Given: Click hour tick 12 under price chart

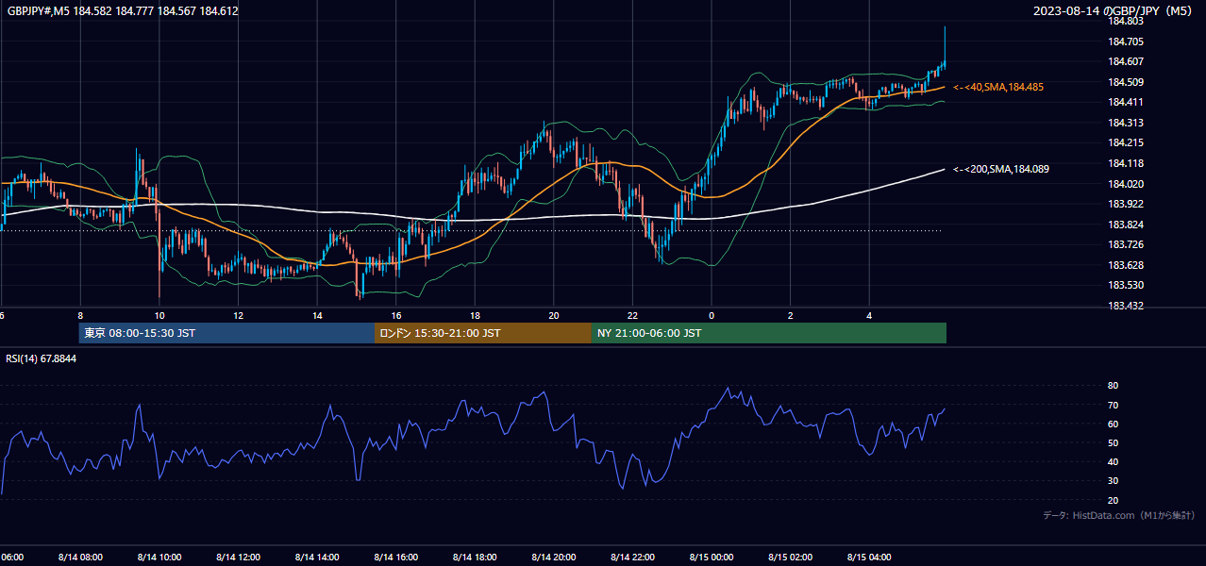Looking at the screenshot, I should click(x=238, y=316).
